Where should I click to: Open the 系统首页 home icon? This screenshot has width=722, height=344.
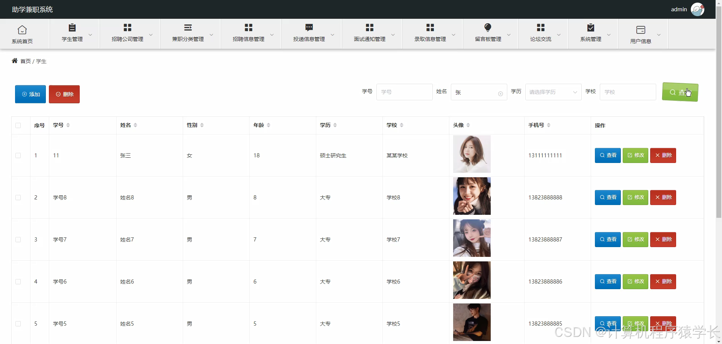point(22,30)
